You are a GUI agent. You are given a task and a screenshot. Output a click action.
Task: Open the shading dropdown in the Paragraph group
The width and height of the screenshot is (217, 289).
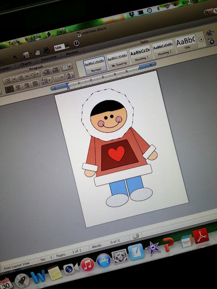[x=66, y=67]
